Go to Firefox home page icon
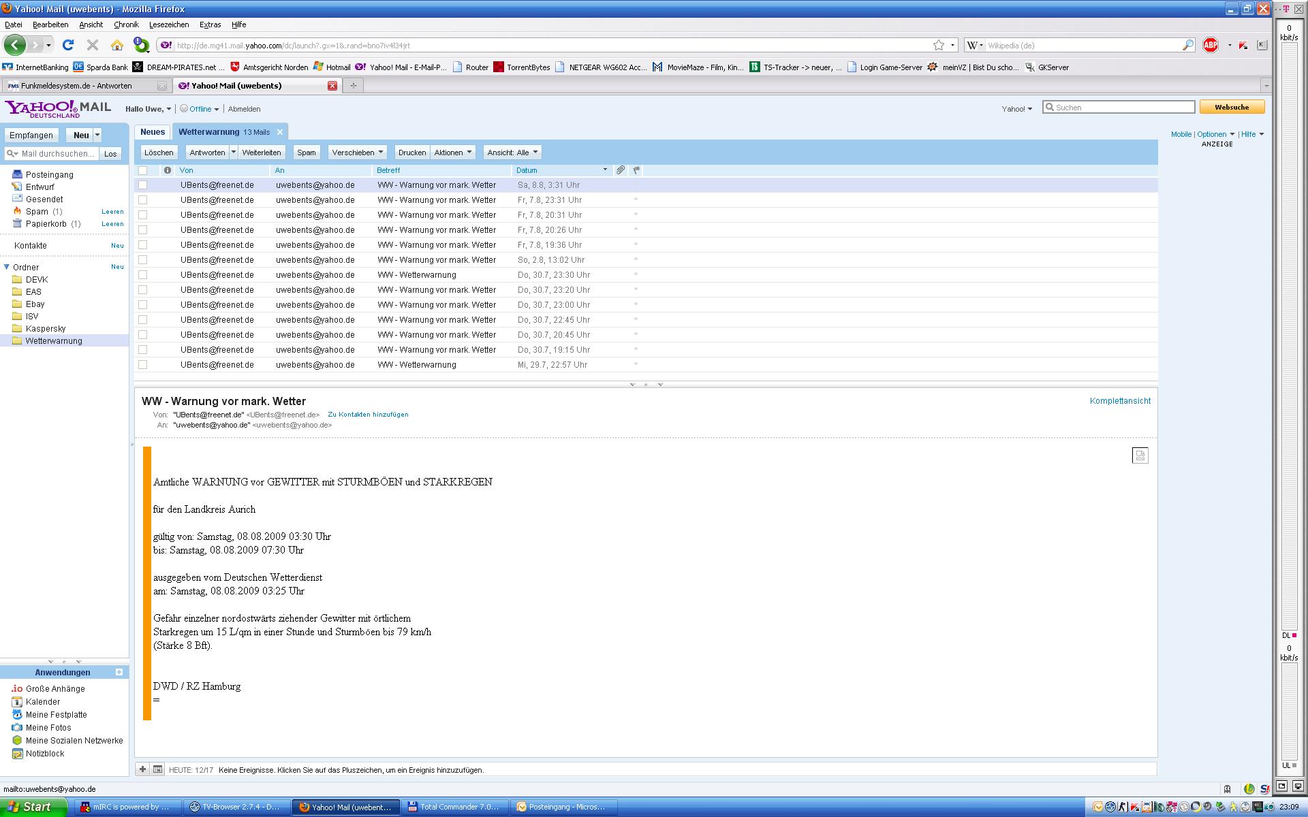The width and height of the screenshot is (1308, 817). coord(117,45)
